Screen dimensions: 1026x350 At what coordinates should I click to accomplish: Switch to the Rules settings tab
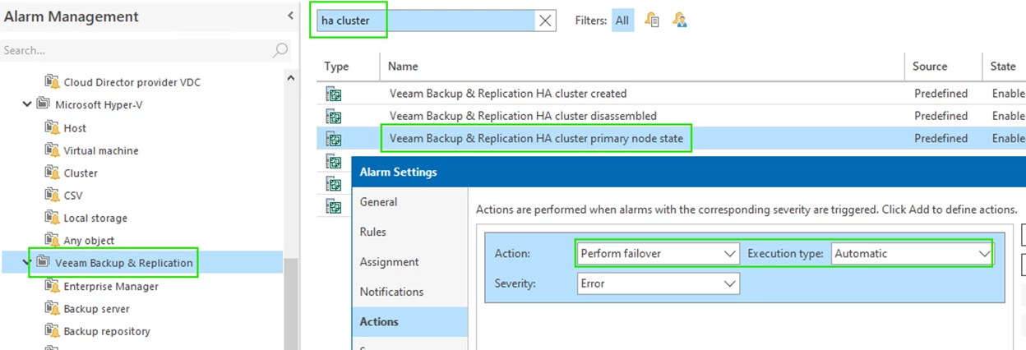tap(373, 232)
